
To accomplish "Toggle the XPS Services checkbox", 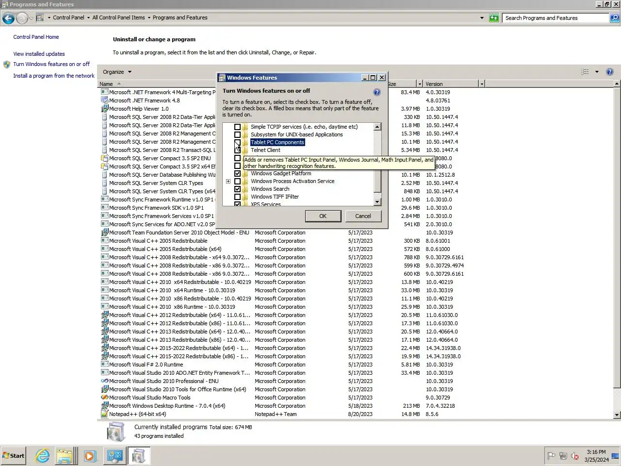I will pos(237,204).
